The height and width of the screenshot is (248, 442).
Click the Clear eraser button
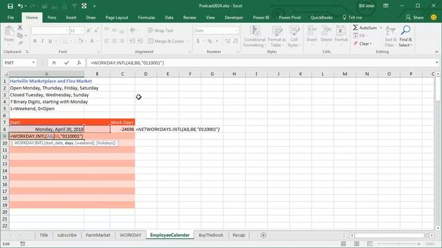pyautogui.click(x=363, y=43)
